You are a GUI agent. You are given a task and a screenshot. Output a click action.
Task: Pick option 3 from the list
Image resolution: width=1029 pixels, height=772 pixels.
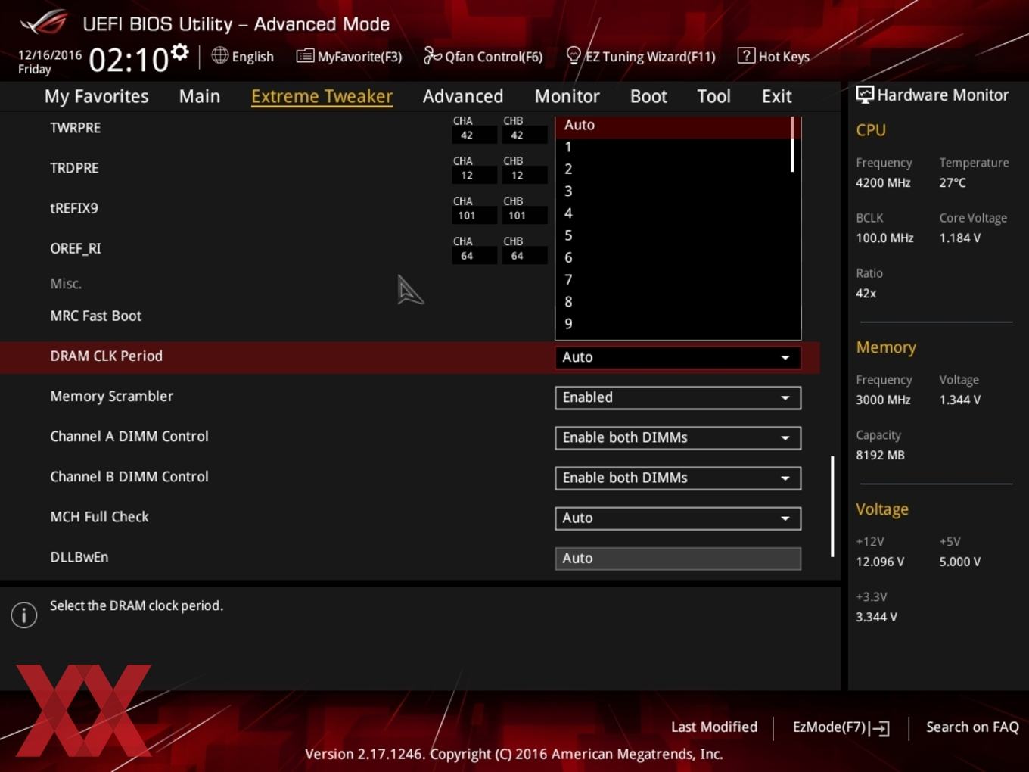pyautogui.click(x=673, y=191)
